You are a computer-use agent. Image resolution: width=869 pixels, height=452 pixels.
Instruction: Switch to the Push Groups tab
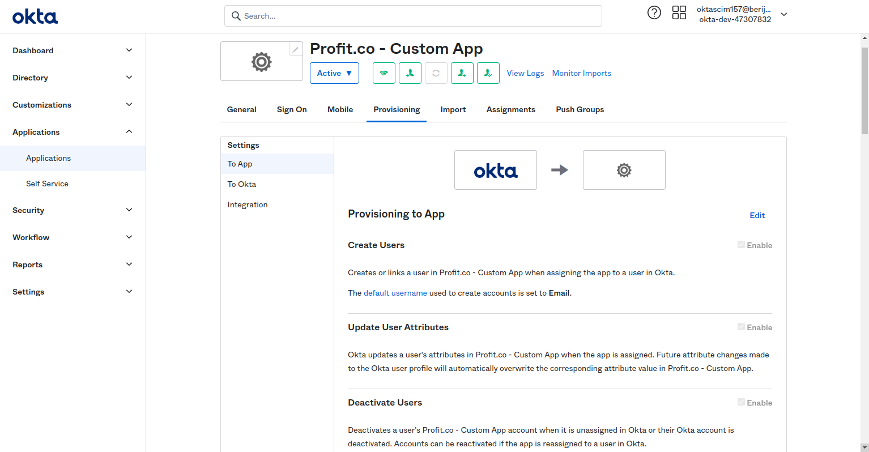(580, 109)
